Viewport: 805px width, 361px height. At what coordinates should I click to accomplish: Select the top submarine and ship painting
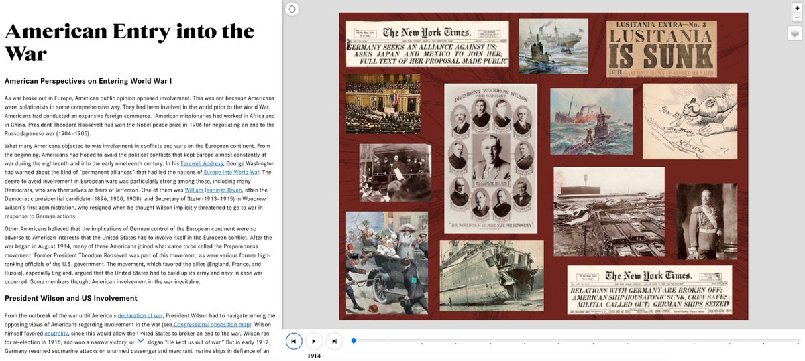(x=553, y=46)
